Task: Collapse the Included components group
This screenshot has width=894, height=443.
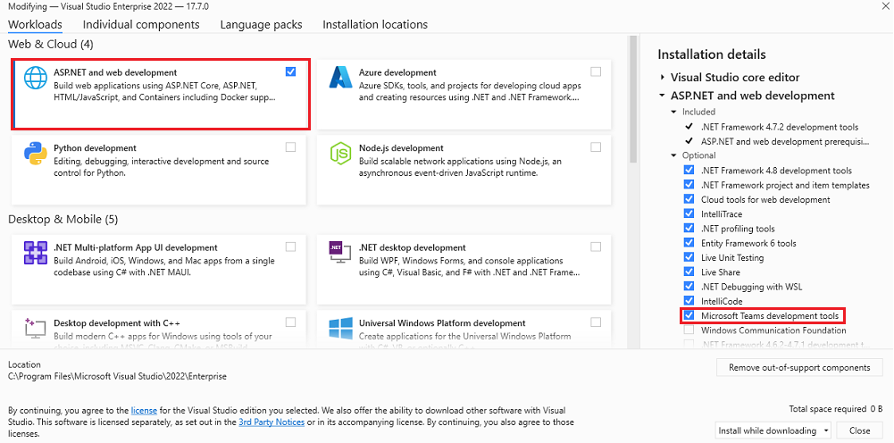Action: (674, 112)
